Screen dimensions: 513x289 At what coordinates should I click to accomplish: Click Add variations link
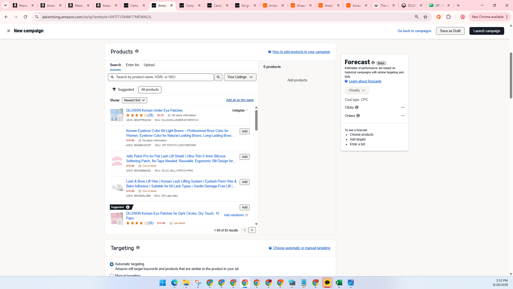click(x=234, y=215)
